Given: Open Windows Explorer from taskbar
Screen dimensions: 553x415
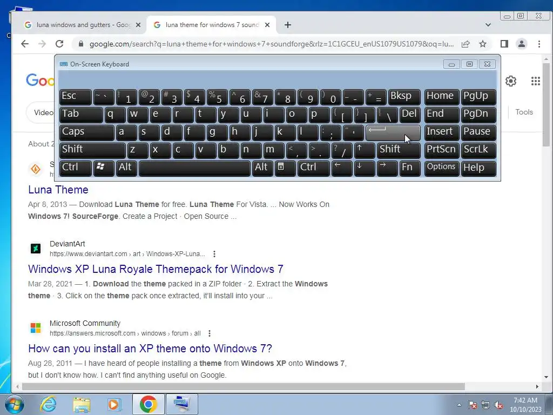Looking at the screenshot, I should pyautogui.click(x=82, y=404).
